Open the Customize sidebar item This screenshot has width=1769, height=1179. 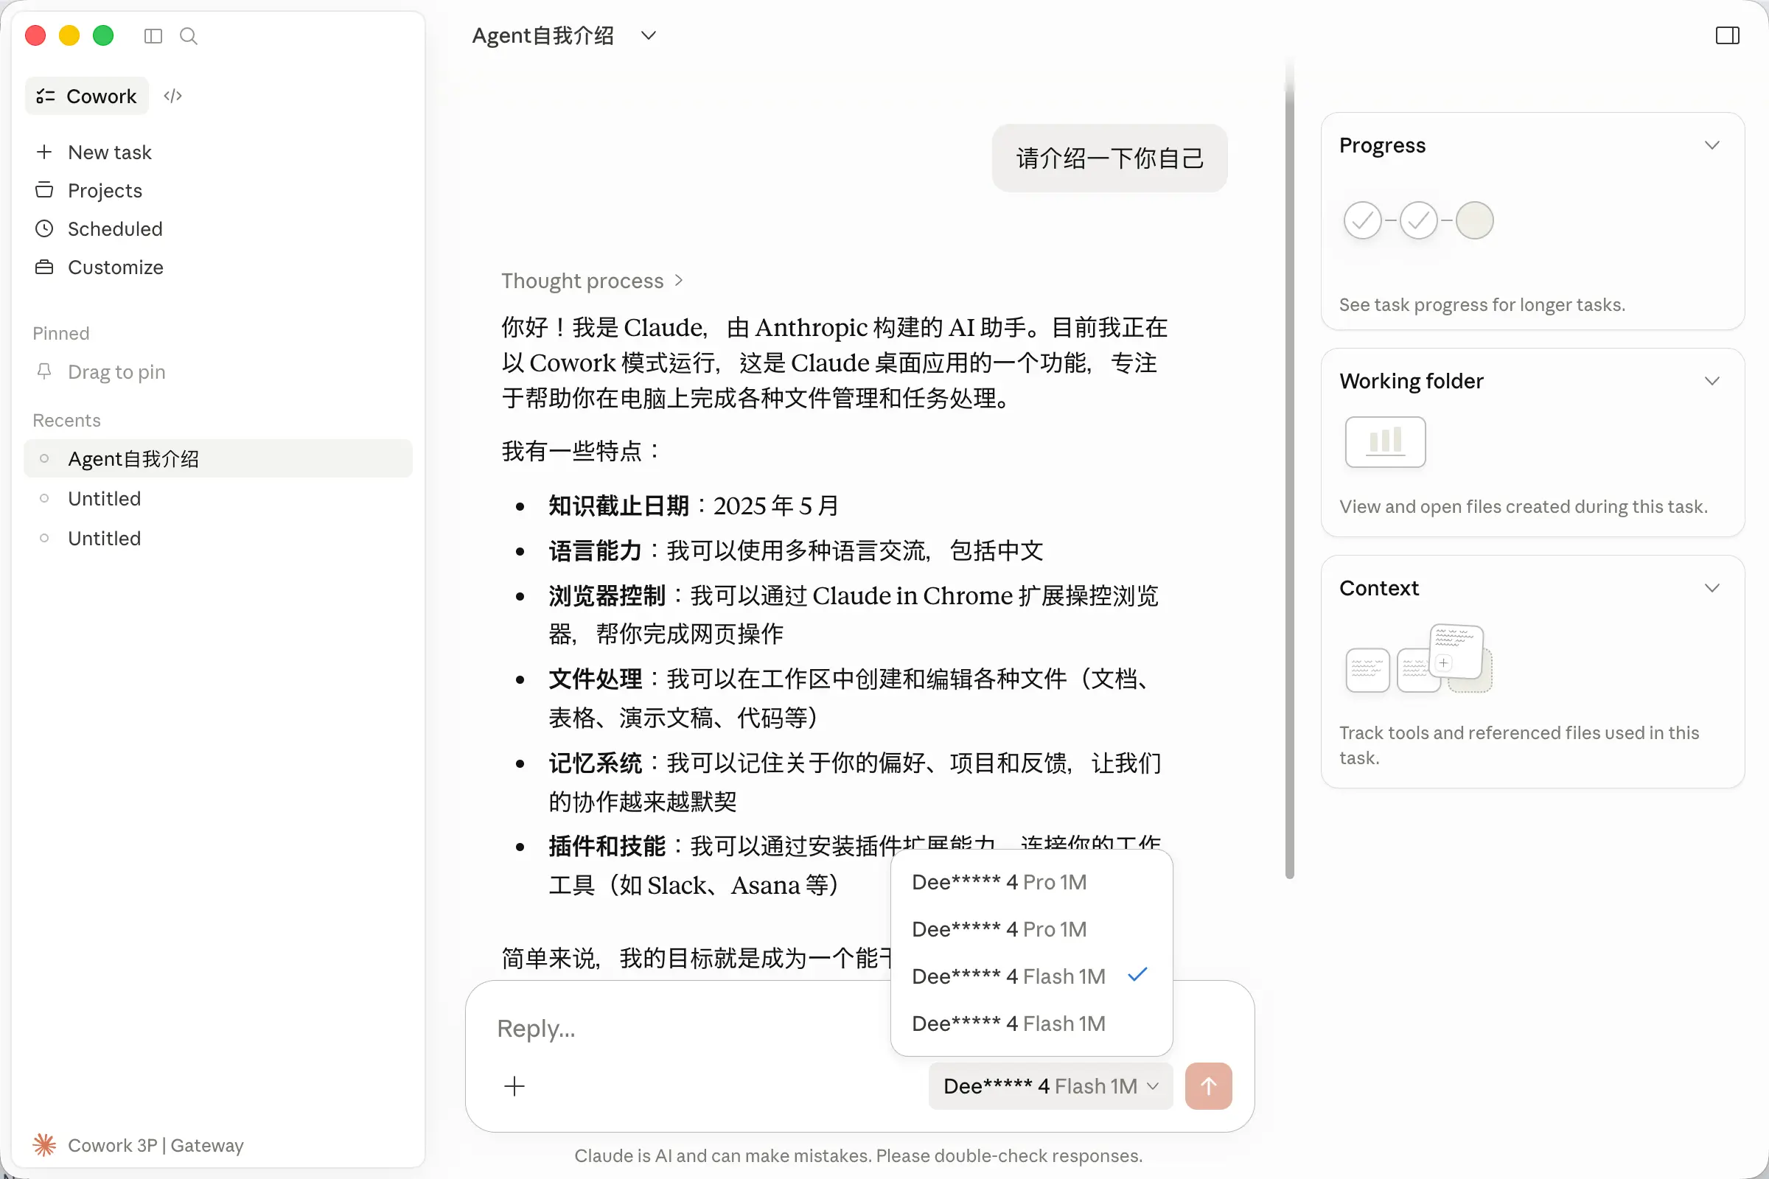(115, 267)
